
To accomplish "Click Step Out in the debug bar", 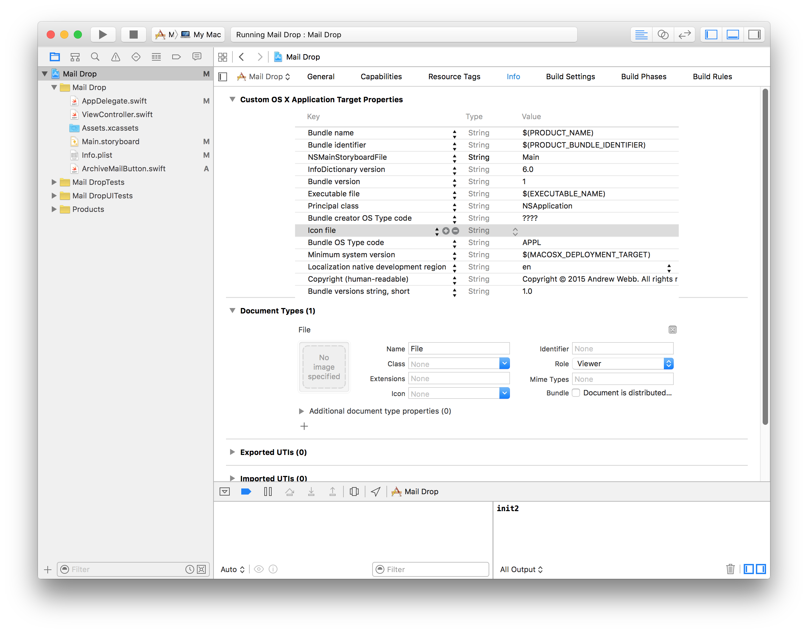I will [333, 492].
